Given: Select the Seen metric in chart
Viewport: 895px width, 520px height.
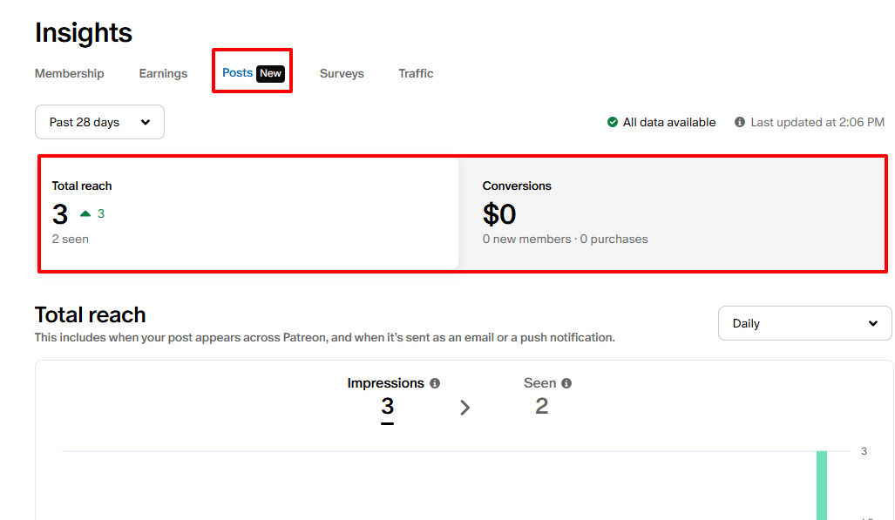Looking at the screenshot, I should pos(546,398).
